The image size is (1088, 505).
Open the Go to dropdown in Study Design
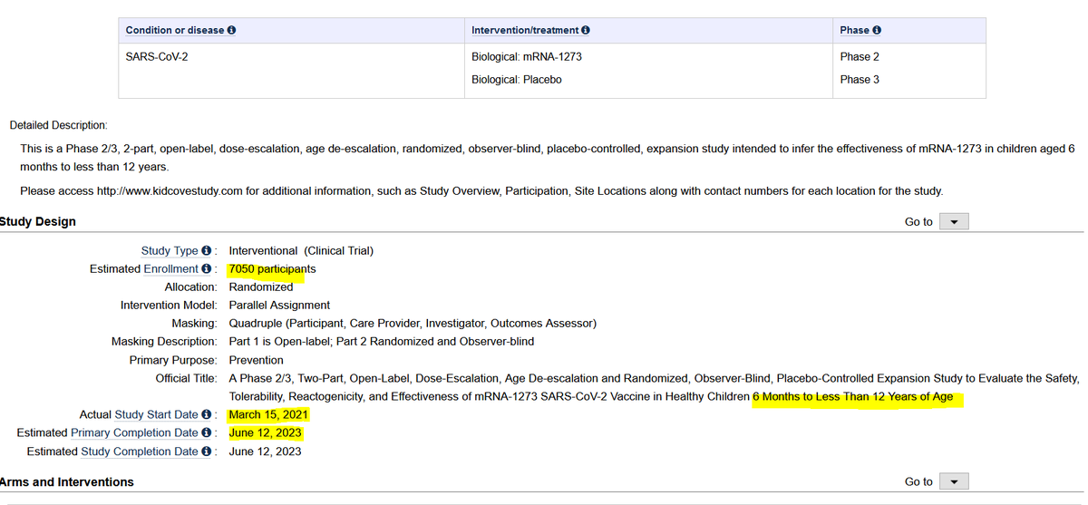[x=955, y=222]
